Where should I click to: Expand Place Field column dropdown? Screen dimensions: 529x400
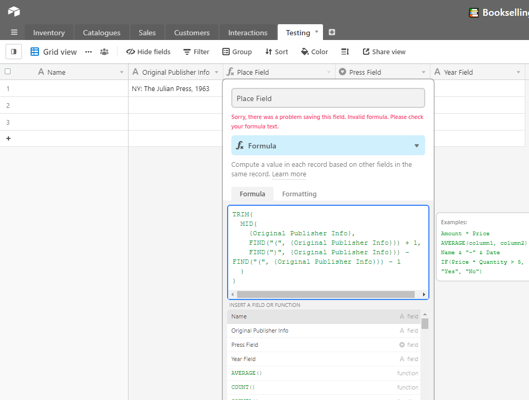coord(329,73)
